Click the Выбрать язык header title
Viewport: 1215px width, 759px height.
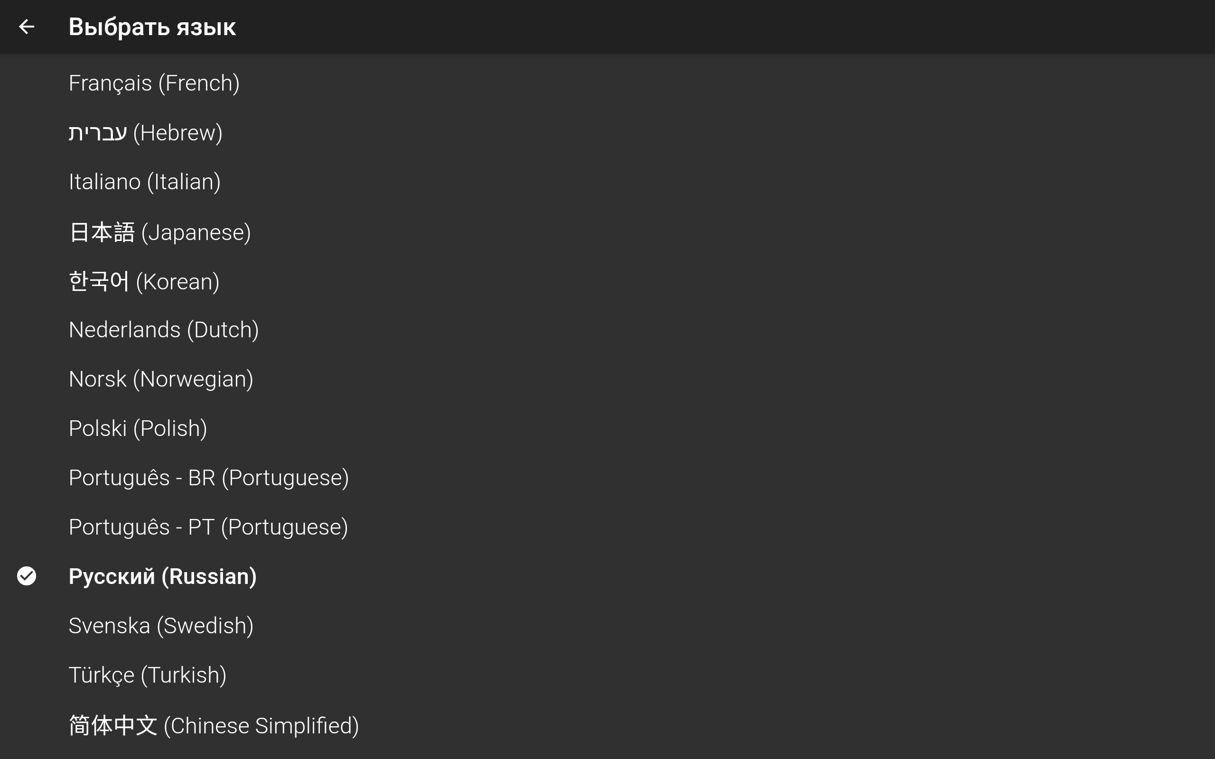tap(152, 27)
